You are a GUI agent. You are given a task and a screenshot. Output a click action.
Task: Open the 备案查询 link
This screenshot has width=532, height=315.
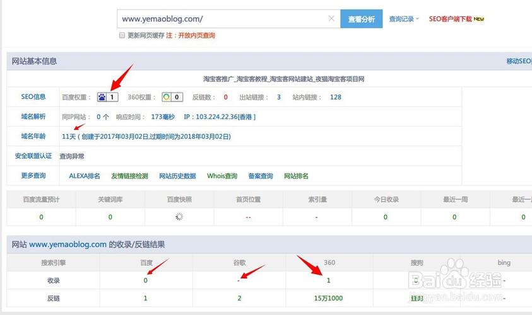pyautogui.click(x=261, y=176)
